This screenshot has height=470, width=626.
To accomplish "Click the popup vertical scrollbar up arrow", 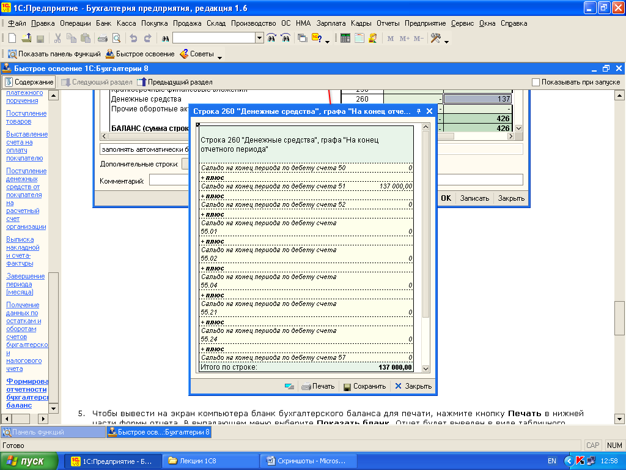I will point(425,127).
